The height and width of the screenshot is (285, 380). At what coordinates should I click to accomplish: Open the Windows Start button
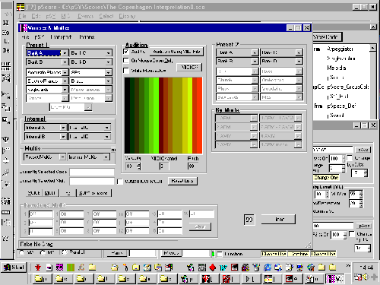[x=14, y=268]
